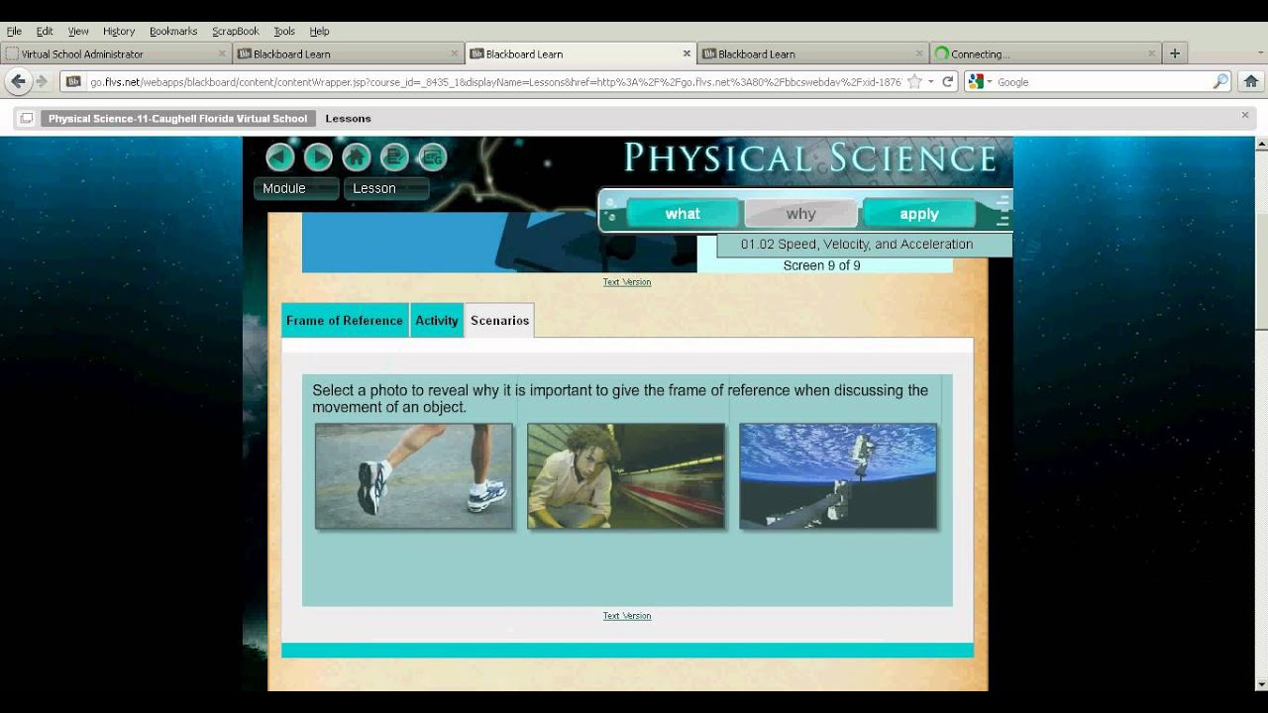Screen dimensions: 1268x713
Task: Click the Physical Science course breadcrumb
Action: 178,118
